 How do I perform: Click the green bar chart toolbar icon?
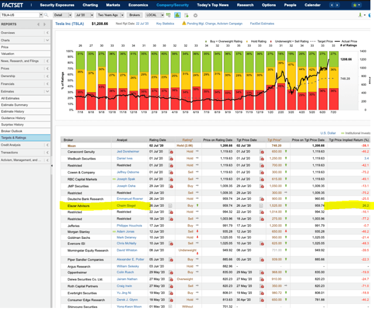pos(177,15)
